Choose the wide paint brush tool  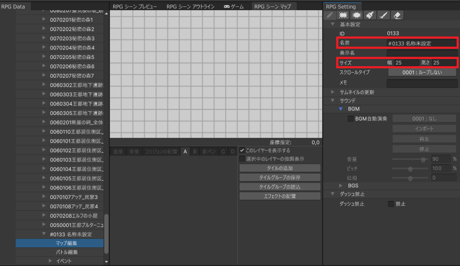[370, 16]
